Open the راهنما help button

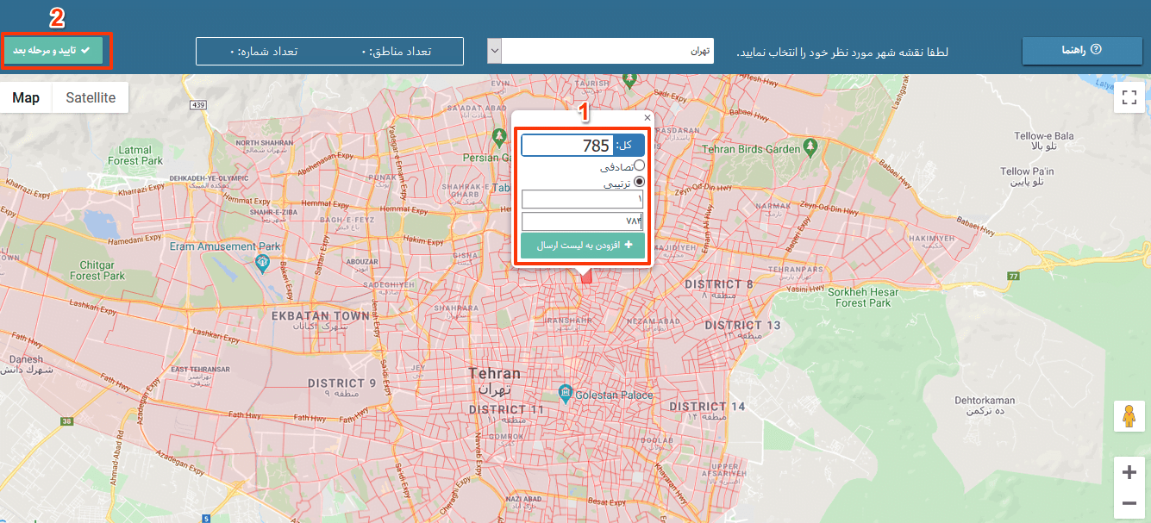pyautogui.click(x=1081, y=51)
